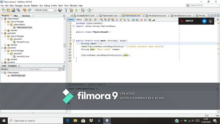The width and height of the screenshot is (220, 124).
Task: Close the P3percobaan1.java tab
Action: point(120,16)
